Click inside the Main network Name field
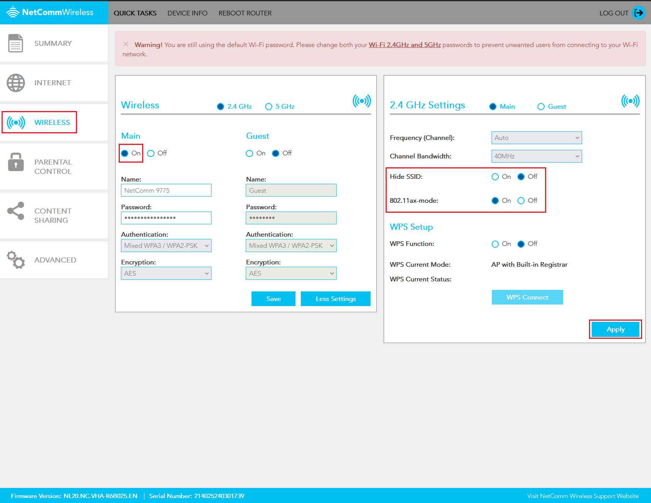Screen dimensions: 651x503 (x=166, y=190)
